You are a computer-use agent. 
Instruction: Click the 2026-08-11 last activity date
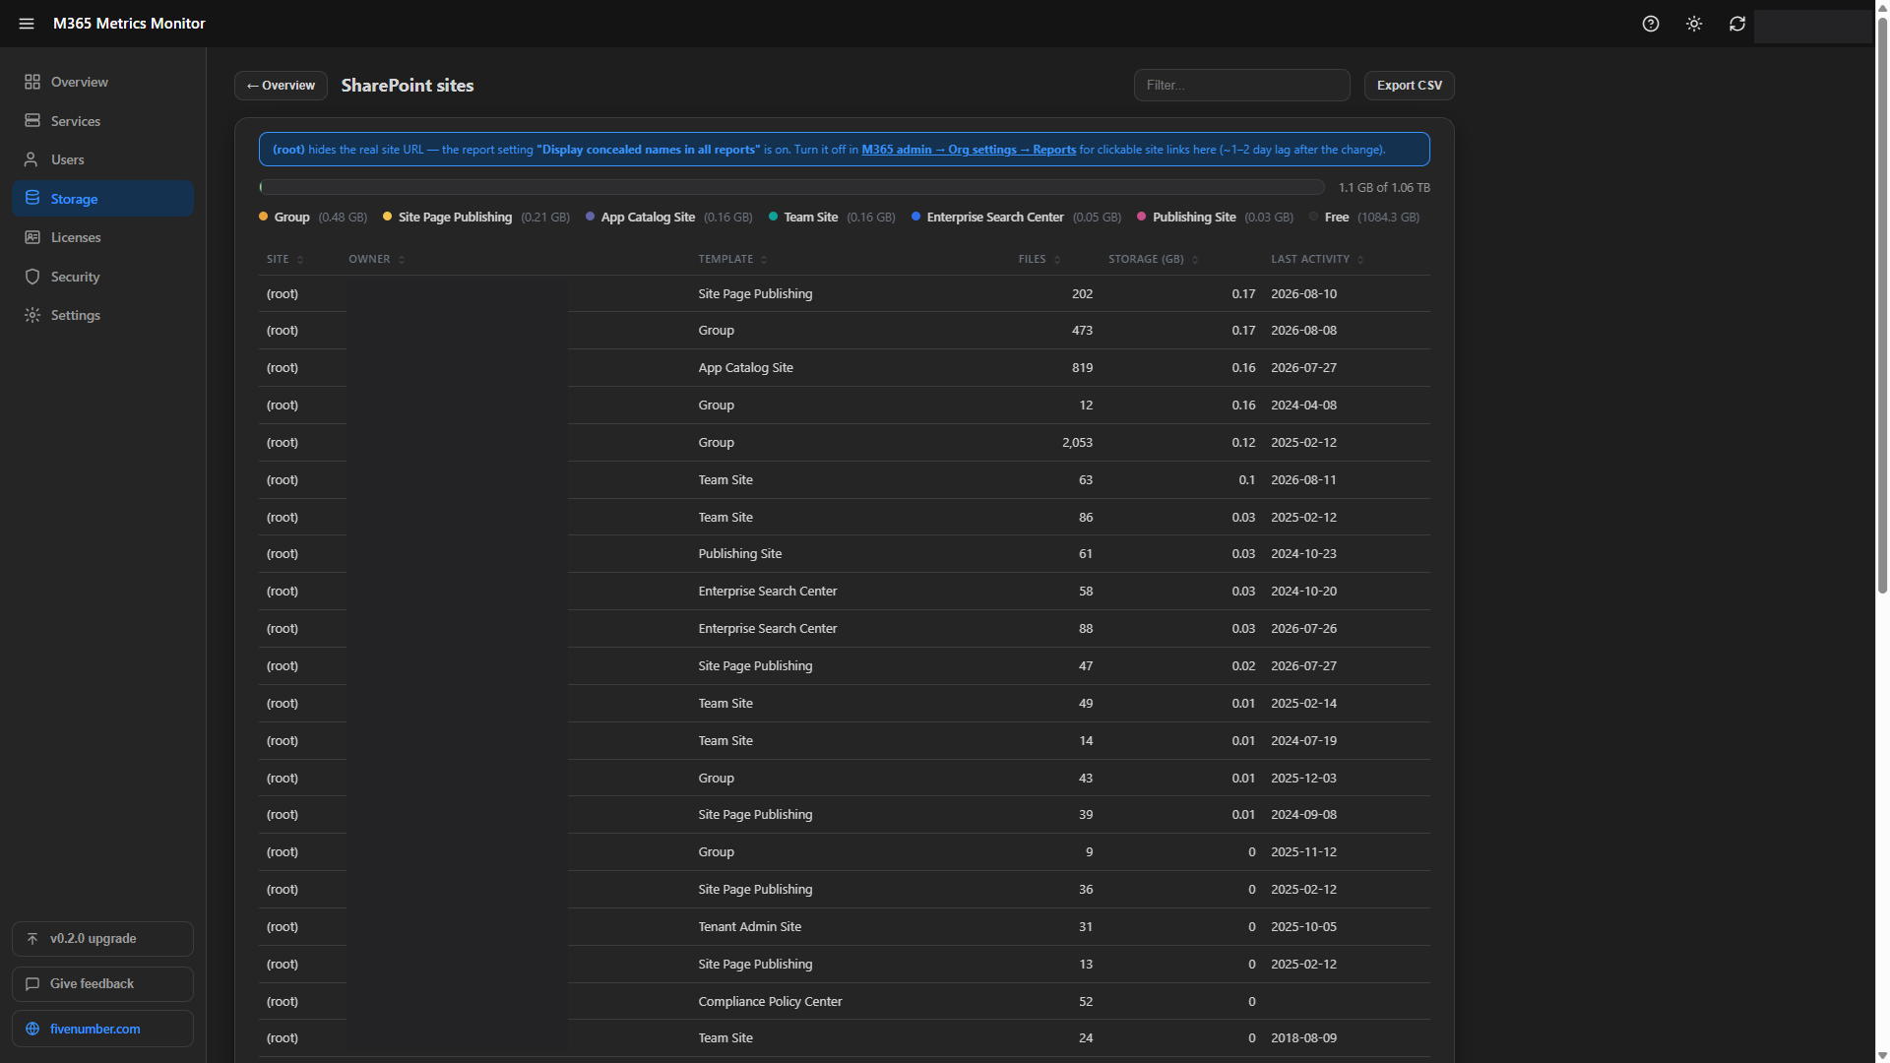coord(1303,480)
